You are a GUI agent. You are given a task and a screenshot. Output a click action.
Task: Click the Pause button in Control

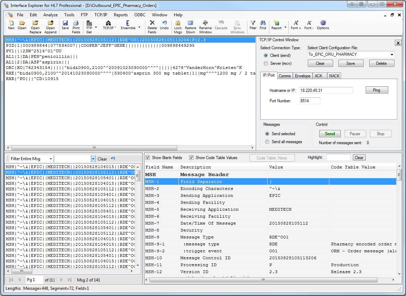[x=355, y=134]
